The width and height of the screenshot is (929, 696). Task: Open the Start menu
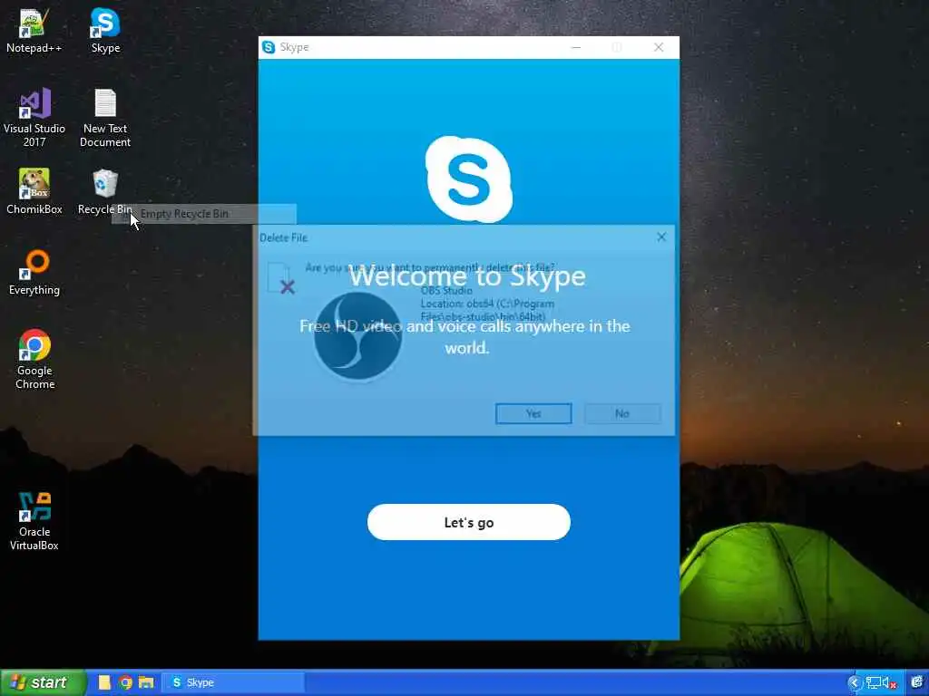[44, 682]
